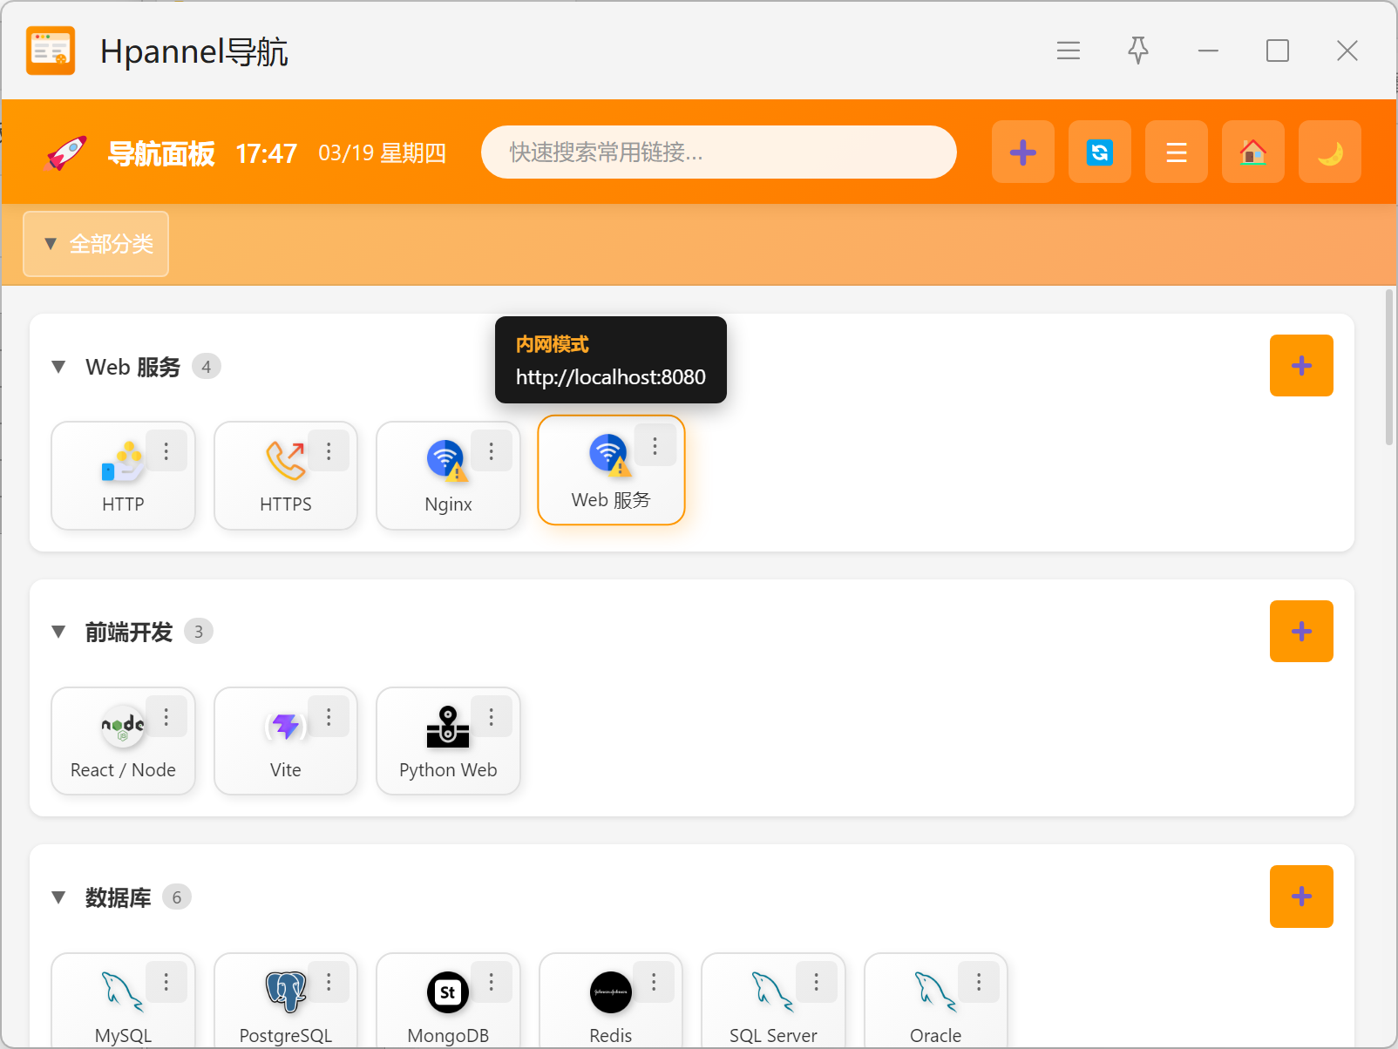Click the blue refresh icon in header
This screenshot has height=1049, width=1398.
coord(1099,152)
